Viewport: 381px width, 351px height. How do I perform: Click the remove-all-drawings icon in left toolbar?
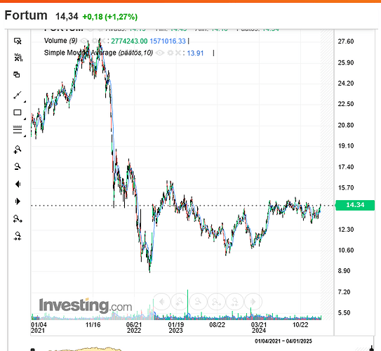coord(18,58)
